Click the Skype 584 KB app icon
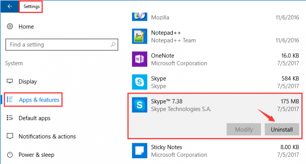This screenshot has width=306, height=164. pyautogui.click(x=140, y=82)
